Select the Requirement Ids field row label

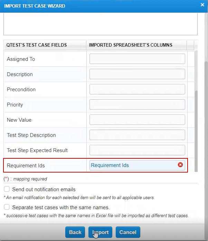click(x=26, y=166)
